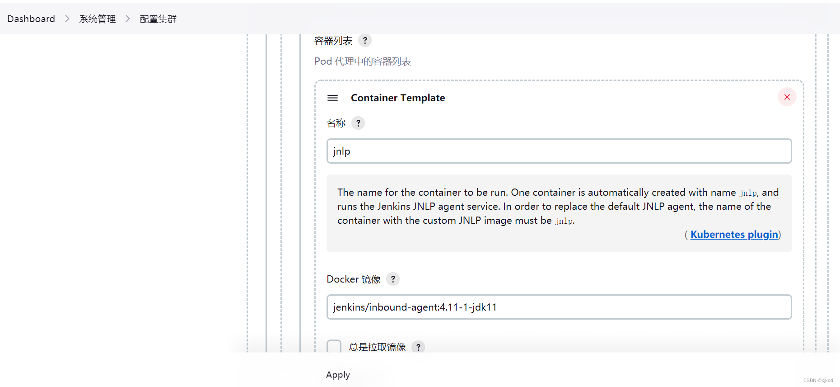The image size is (840, 387).
Task: Open 系统管理 from the breadcrumb
Action: click(x=97, y=19)
